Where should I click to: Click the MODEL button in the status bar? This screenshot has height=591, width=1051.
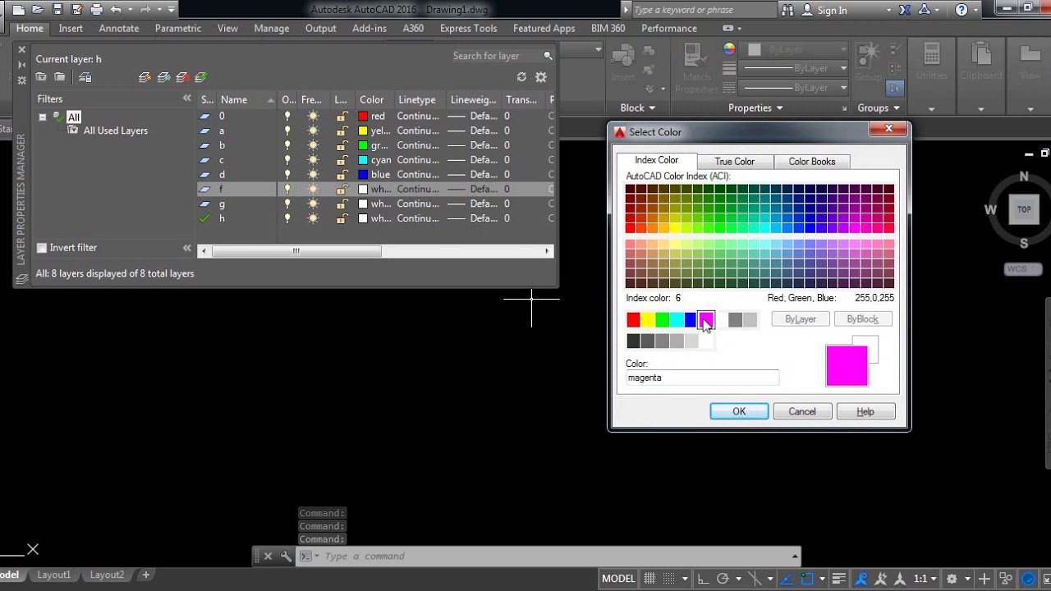618,579
